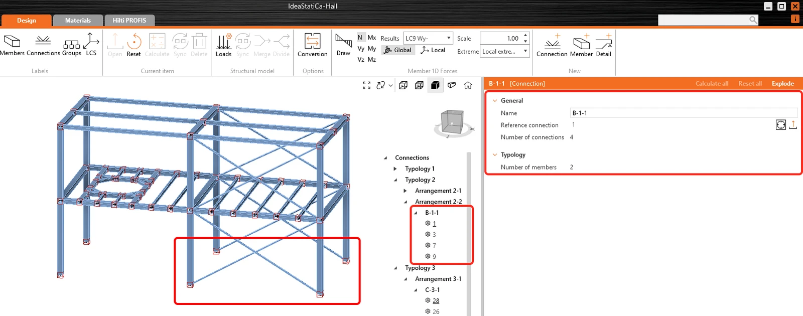Toggle the Mz force component

tap(372, 60)
